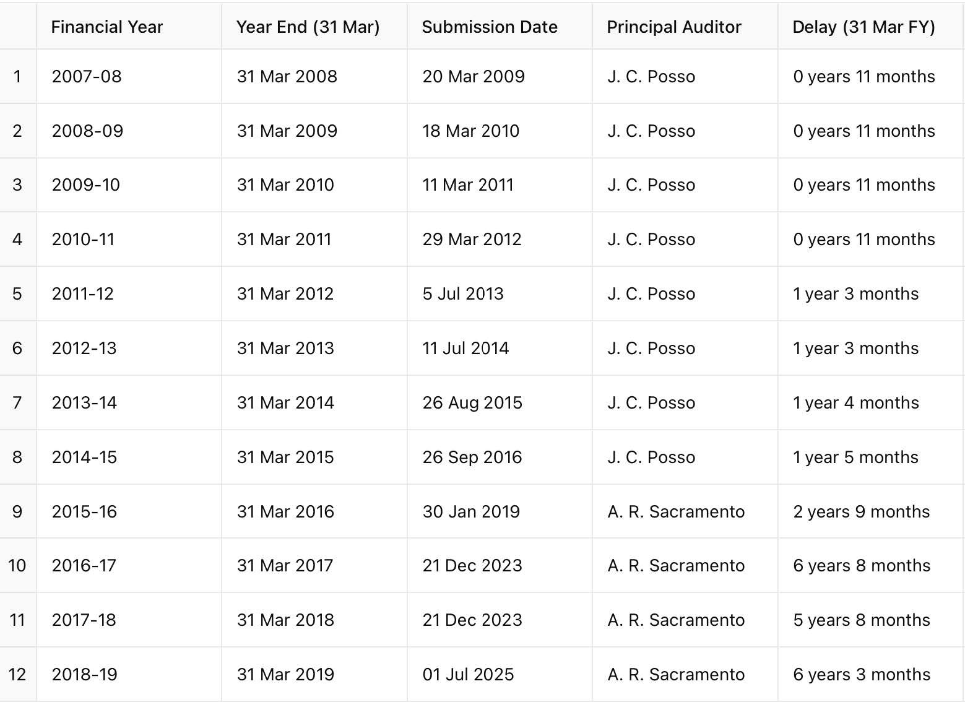Select row number 5
This screenshot has height=702, width=965.
point(17,294)
